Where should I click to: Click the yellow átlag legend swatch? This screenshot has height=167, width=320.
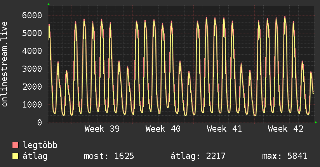pyautogui.click(x=15, y=156)
